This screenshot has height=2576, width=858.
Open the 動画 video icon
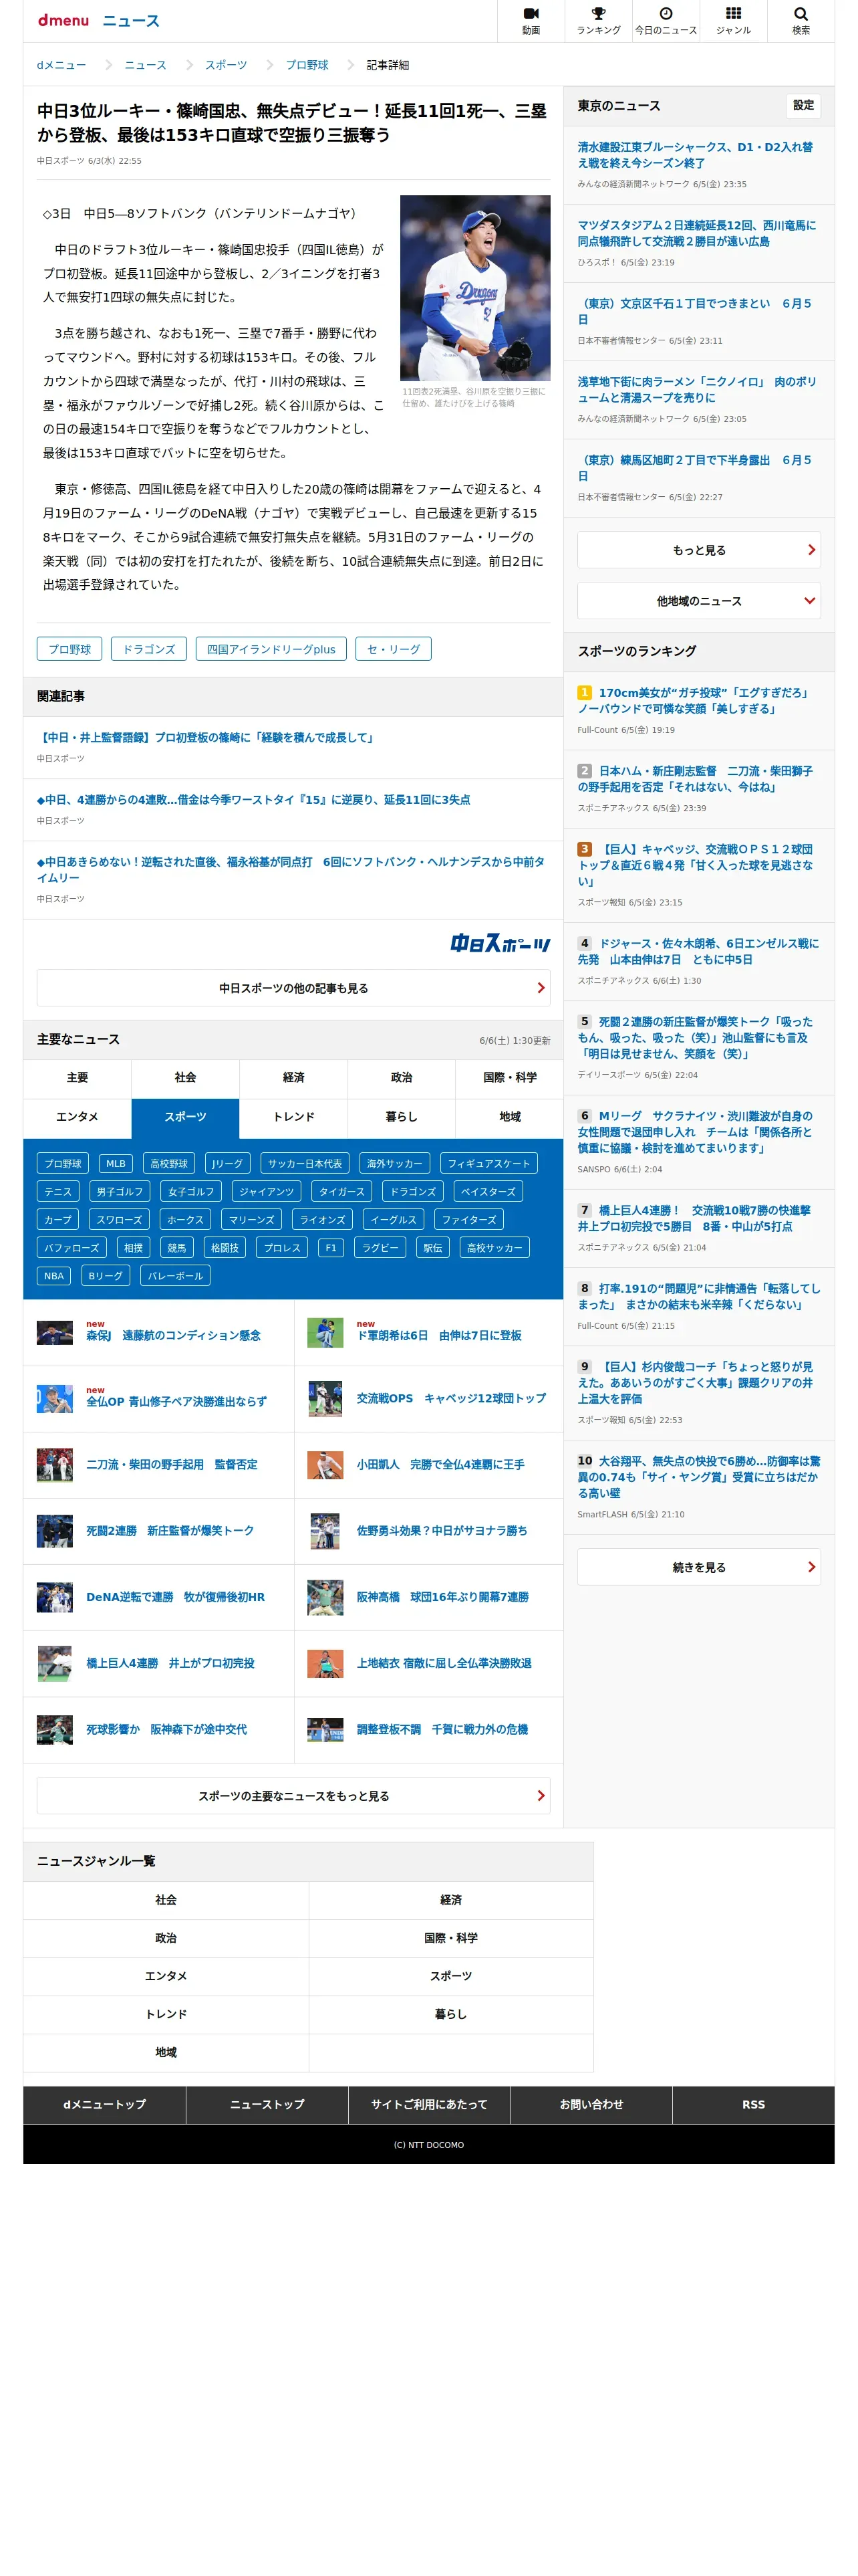[531, 14]
